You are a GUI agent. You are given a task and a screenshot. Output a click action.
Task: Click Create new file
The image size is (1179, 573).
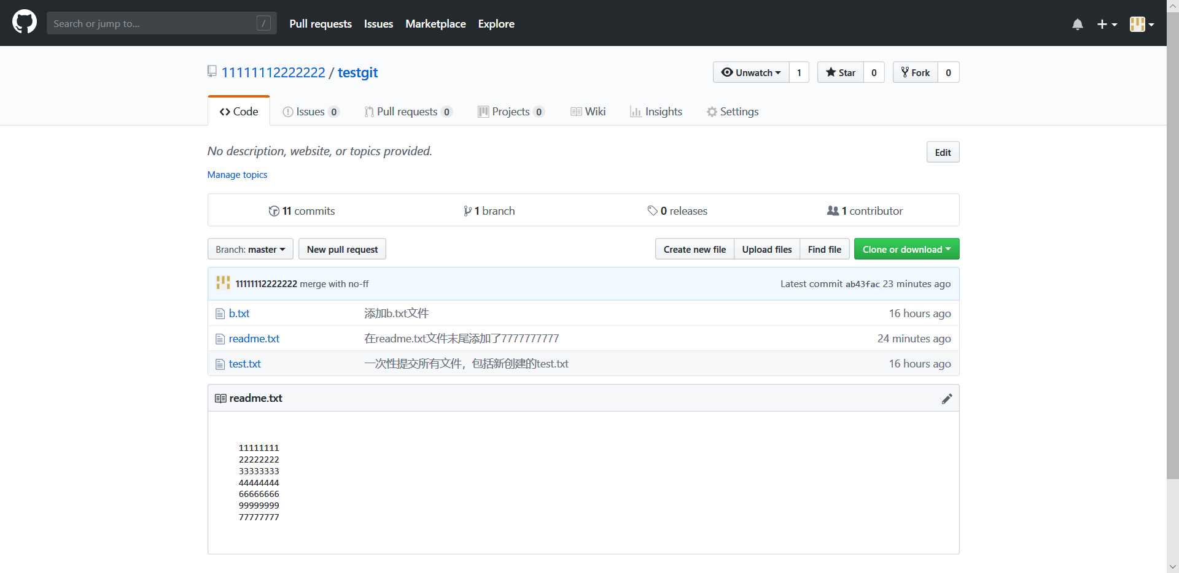point(695,249)
